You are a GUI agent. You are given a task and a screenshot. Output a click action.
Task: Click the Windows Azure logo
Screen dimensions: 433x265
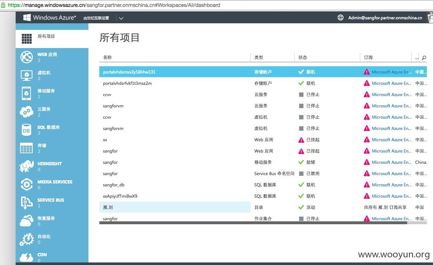pyautogui.click(x=49, y=17)
